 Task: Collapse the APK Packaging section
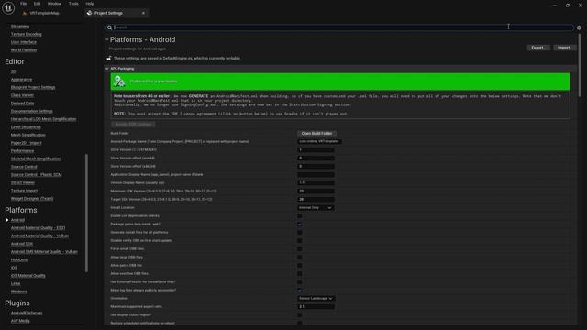click(107, 69)
